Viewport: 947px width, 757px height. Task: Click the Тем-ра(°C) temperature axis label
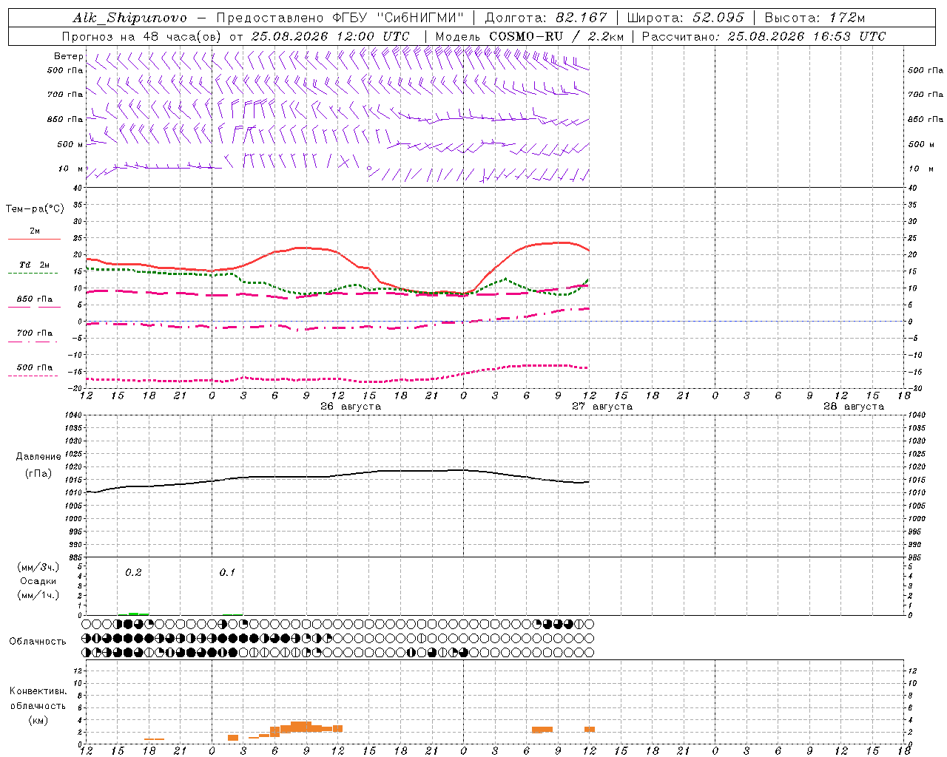35,209
